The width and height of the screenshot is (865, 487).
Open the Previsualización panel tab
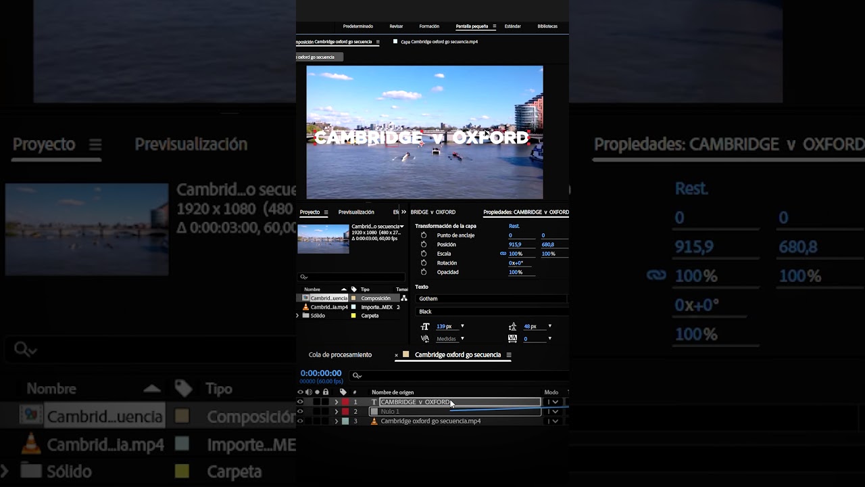click(356, 212)
